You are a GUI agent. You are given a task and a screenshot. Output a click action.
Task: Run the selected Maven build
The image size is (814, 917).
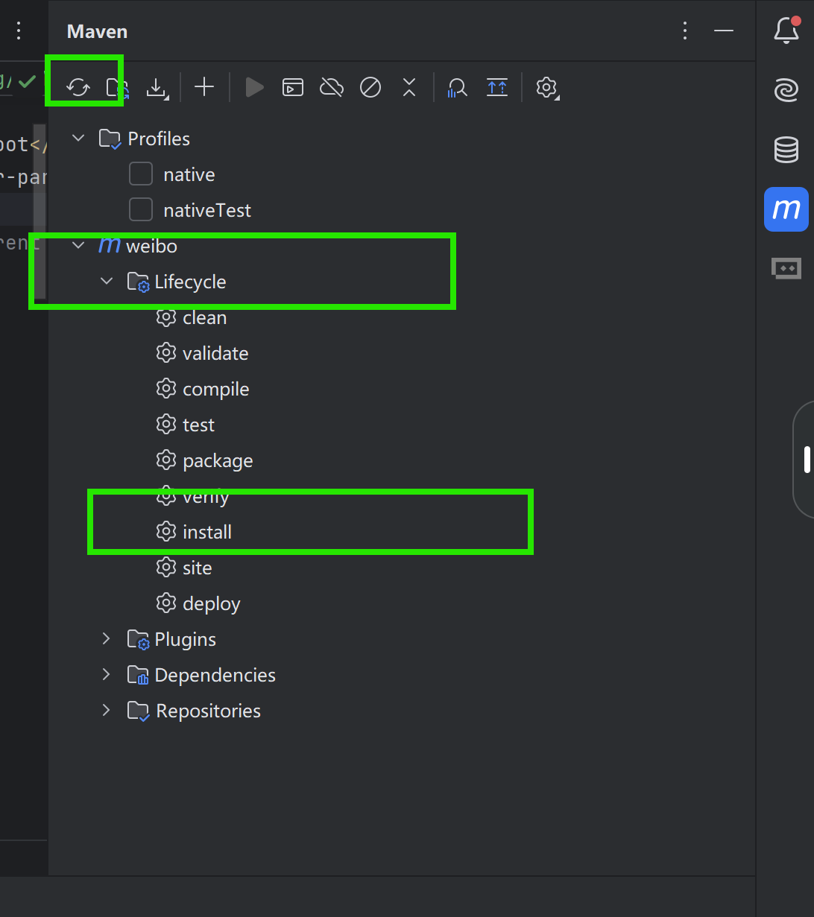(x=255, y=87)
